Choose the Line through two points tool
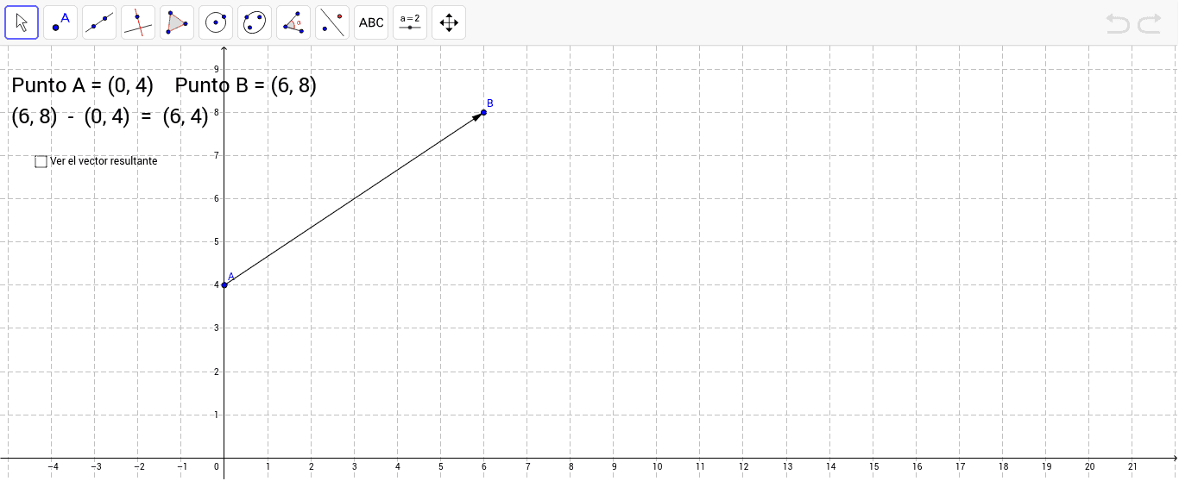Viewport: 1179px width, 481px height. (99, 22)
